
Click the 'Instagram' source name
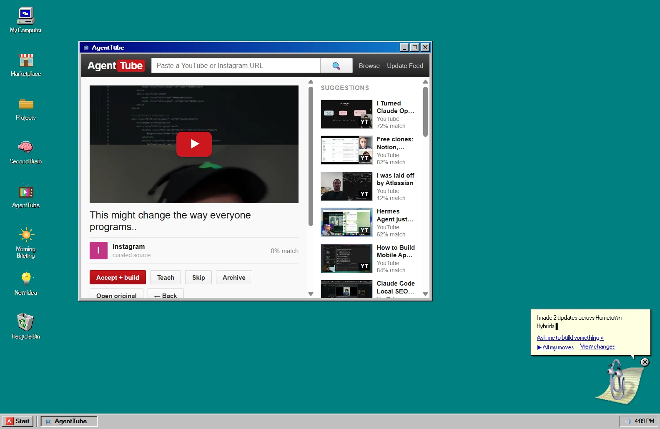pyautogui.click(x=128, y=247)
